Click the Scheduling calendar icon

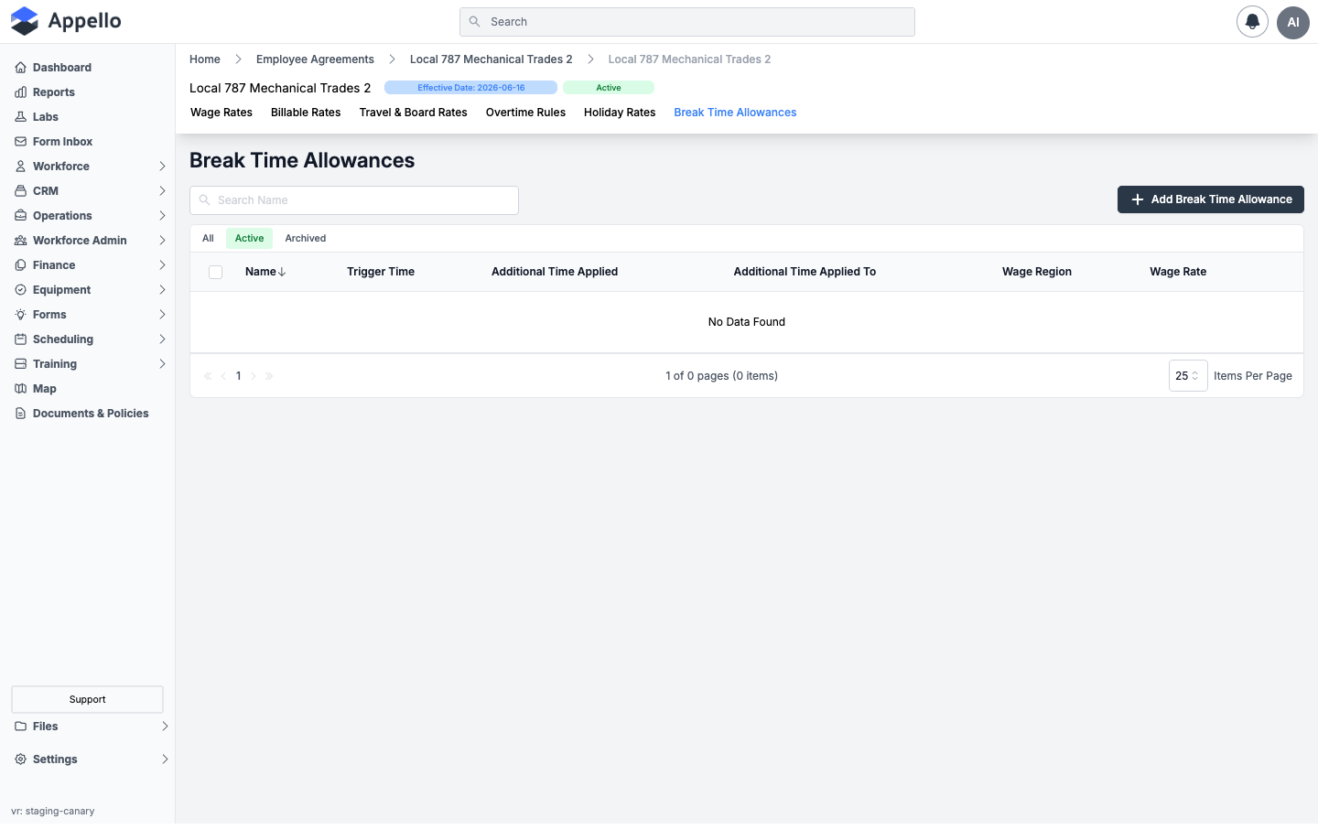[20, 339]
